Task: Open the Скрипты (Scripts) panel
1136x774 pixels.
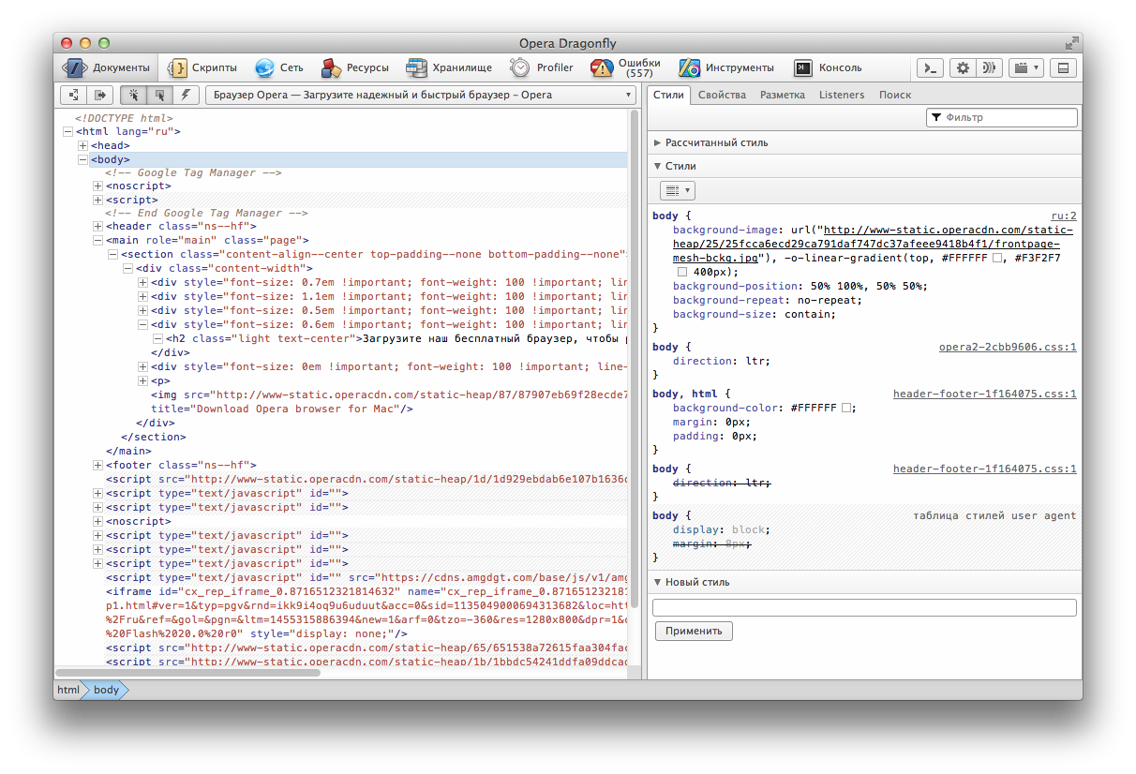Action: pos(202,67)
